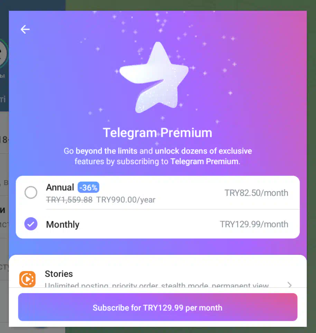This screenshot has height=333, width=316.
Task: Click the 'Go beyond the limits' description text
Action: pyautogui.click(x=158, y=156)
